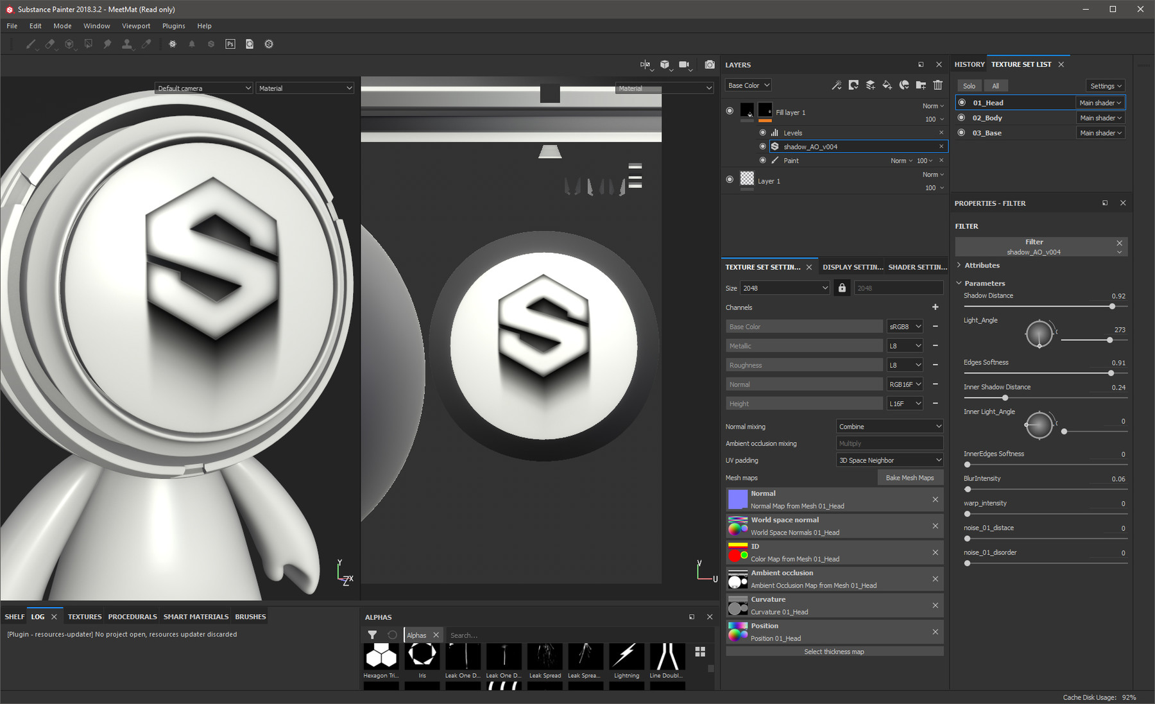Add a new channel with plus icon

tap(935, 307)
